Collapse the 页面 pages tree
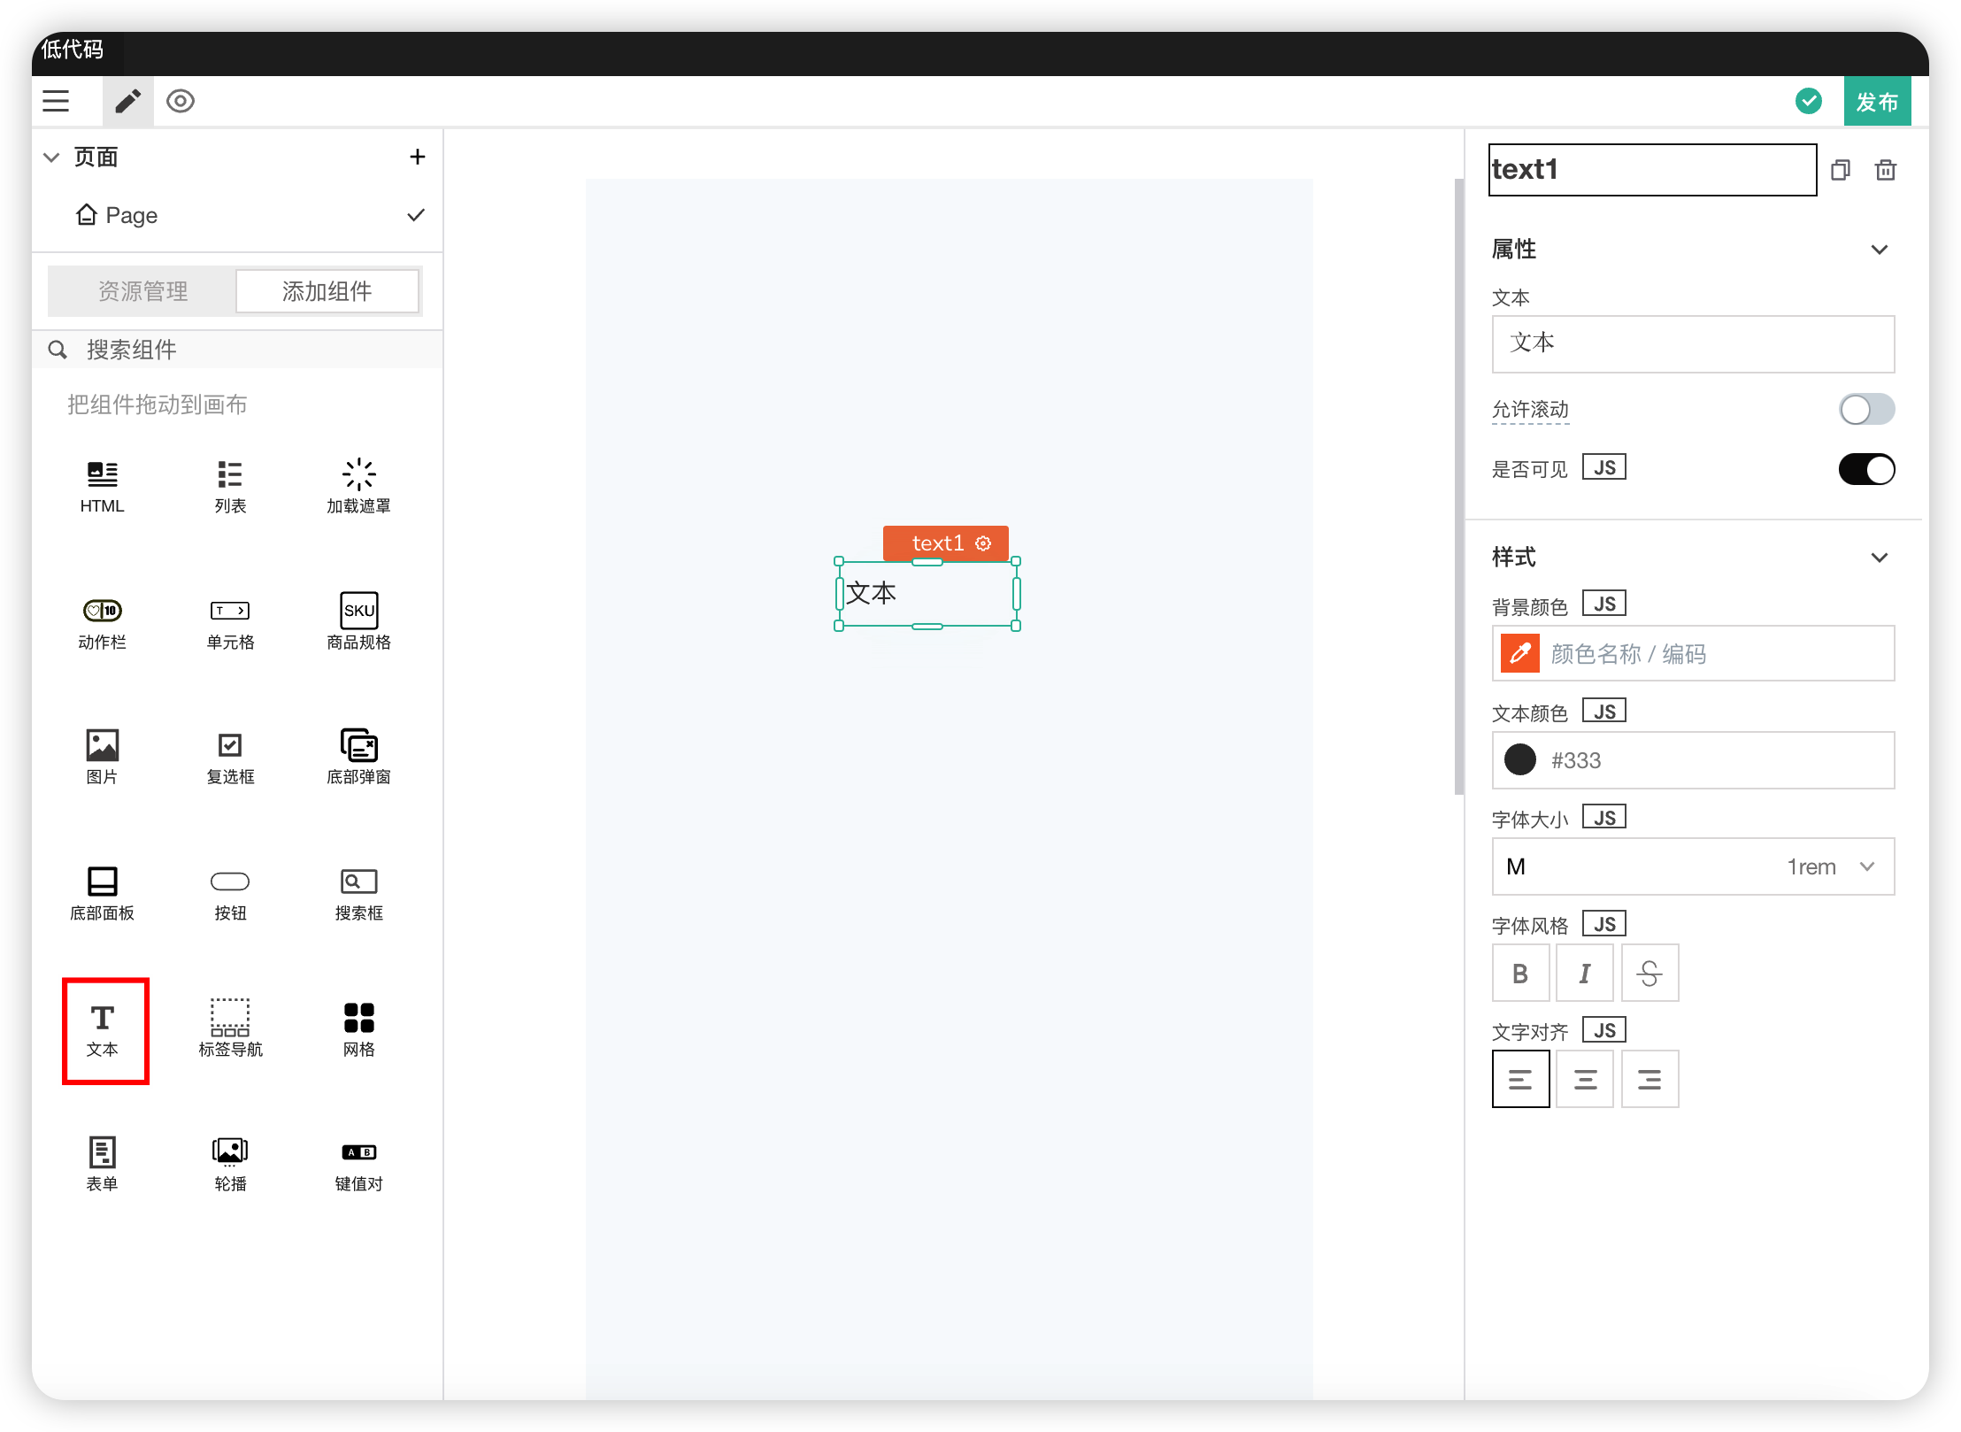The height and width of the screenshot is (1432, 1961). 52,158
